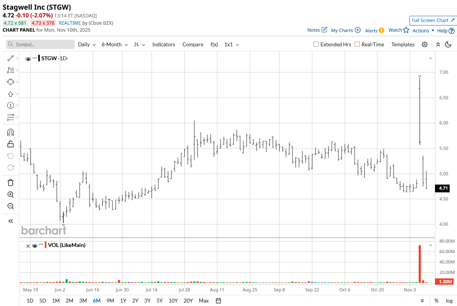
Task: Collapse the volume pane chevron
Action: 430,245
